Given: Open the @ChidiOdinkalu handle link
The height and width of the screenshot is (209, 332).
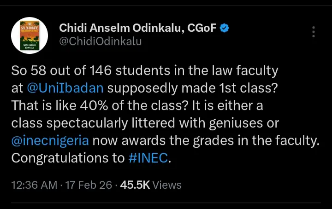Looking at the screenshot, I should tap(100, 41).
